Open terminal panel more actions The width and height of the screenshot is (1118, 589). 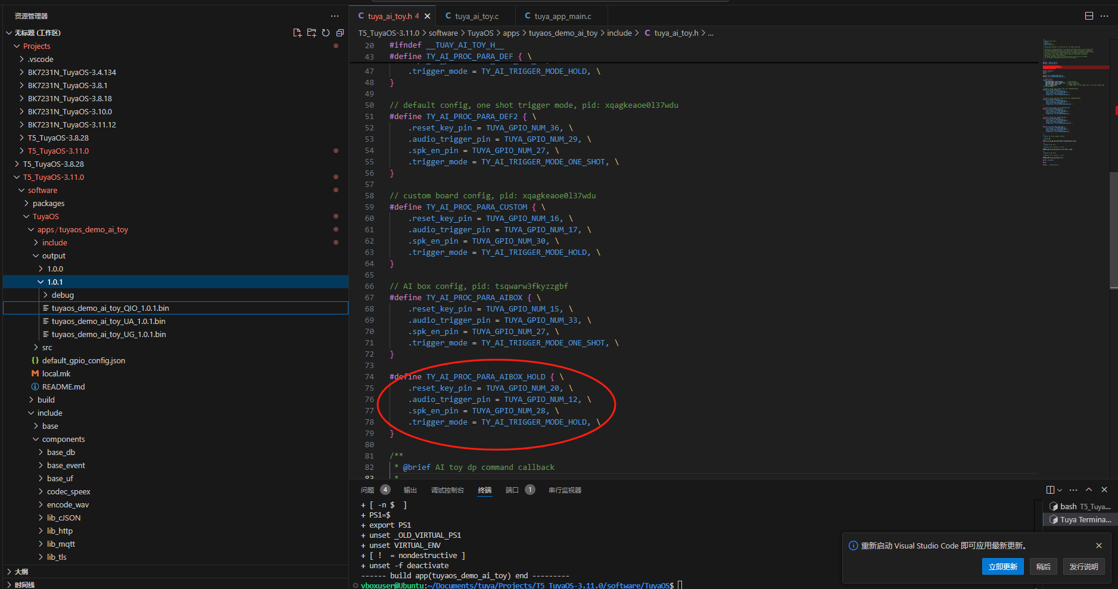pyautogui.click(x=1073, y=490)
